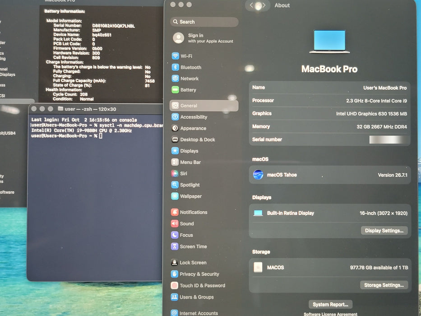This screenshot has height=316, width=421.
Task: Go forward with the right chevron
Action: click(264, 5)
